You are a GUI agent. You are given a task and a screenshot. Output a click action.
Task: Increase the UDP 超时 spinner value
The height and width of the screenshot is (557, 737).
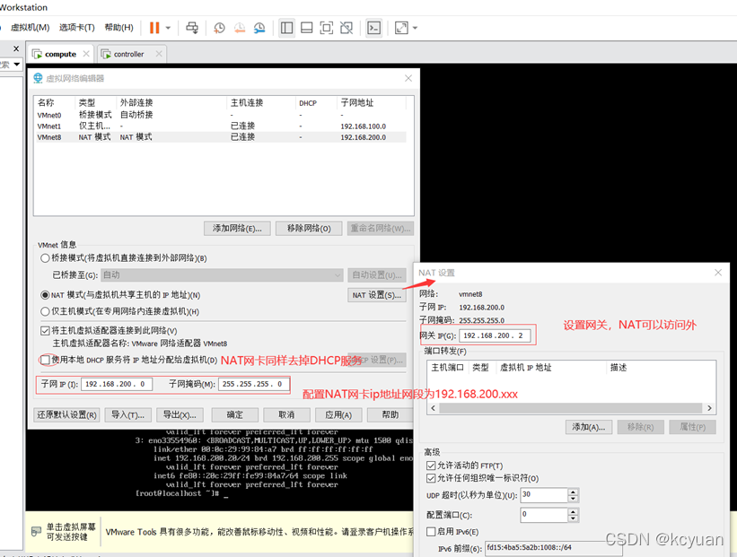pyautogui.click(x=573, y=492)
